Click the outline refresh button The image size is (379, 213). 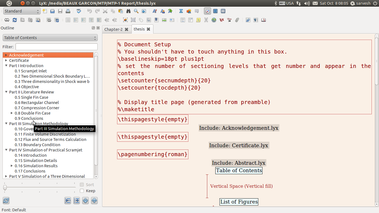pyautogui.click(x=6, y=201)
